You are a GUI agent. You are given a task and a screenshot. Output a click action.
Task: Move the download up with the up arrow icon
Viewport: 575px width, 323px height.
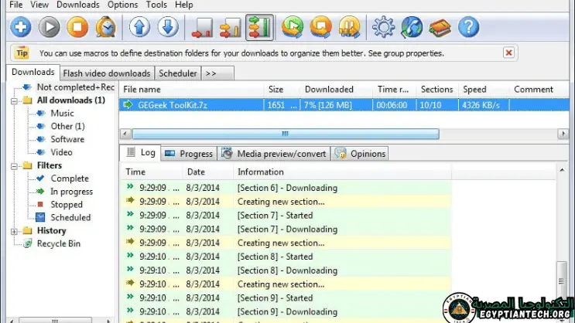[x=140, y=28]
